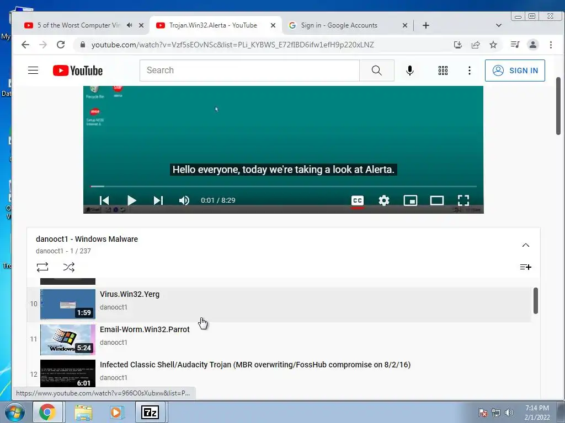The height and width of the screenshot is (423, 565).
Task: Open Chrome three-dot menu
Action: (551, 45)
